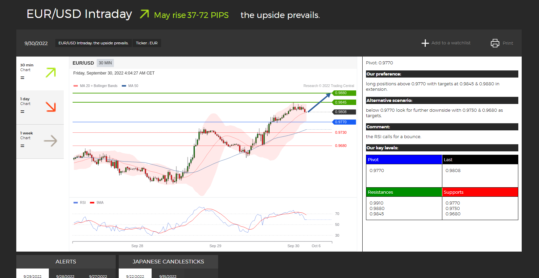Click the green up-right arrow beside the title
539x278 pixels.
145,14
